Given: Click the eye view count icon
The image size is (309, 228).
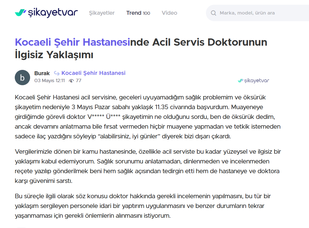Looking at the screenshot, I should 71,81.
